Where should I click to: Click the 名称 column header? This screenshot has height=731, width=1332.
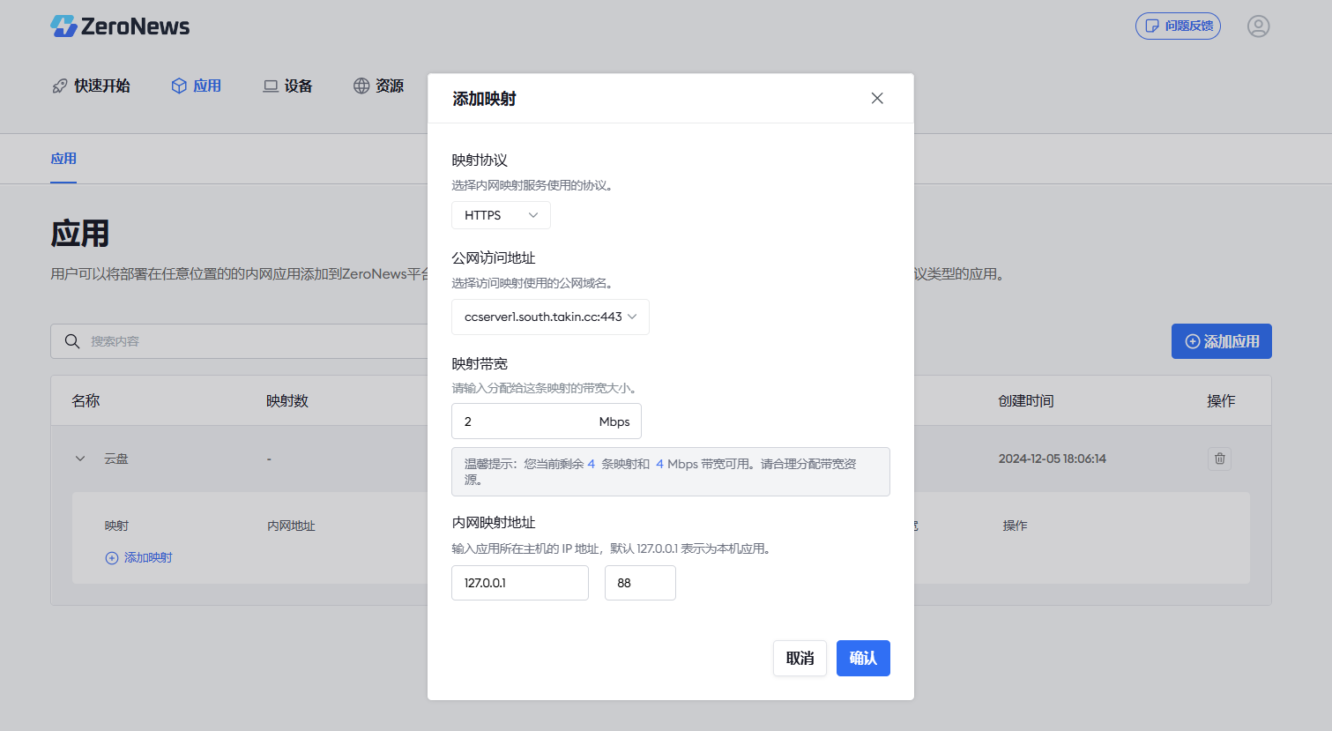pyautogui.click(x=86, y=400)
